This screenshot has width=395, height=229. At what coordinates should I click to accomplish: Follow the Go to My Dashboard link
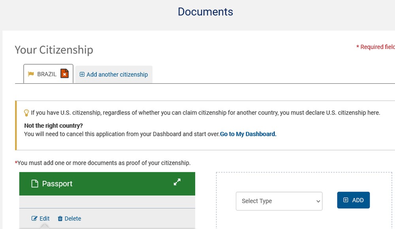[248, 134]
